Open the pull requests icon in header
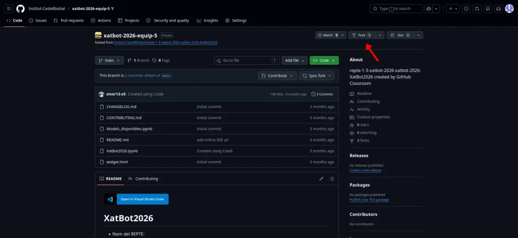The width and height of the screenshot is (518, 238). [477, 9]
